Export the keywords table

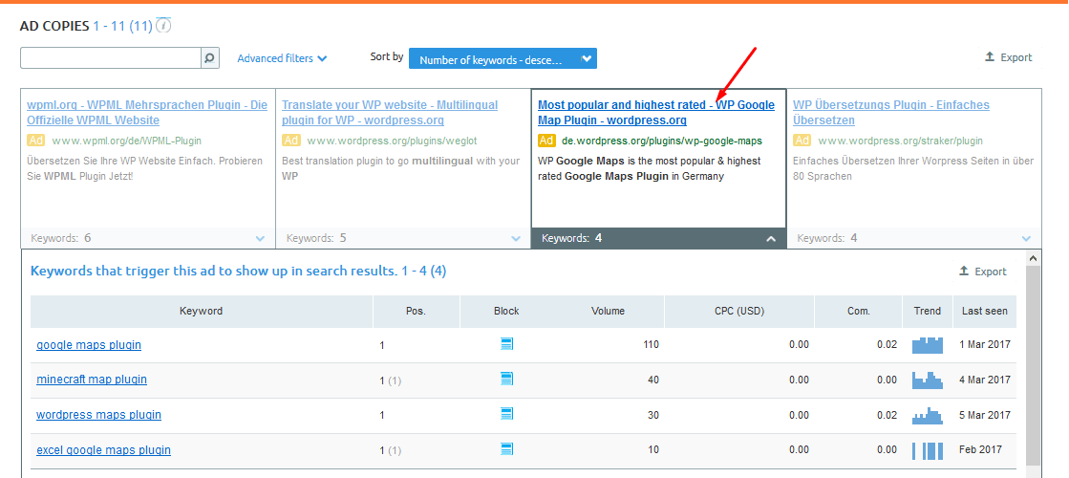coord(983,272)
